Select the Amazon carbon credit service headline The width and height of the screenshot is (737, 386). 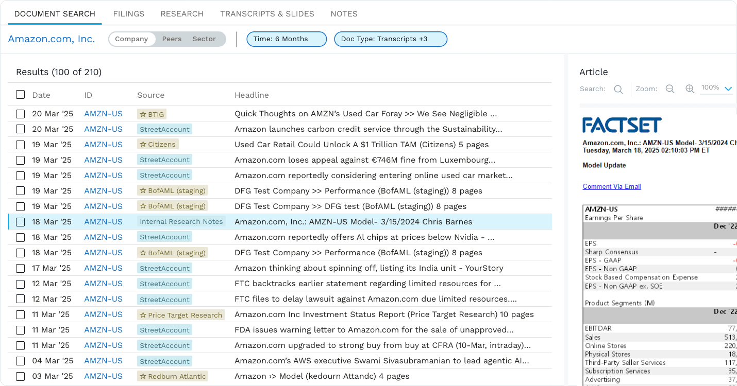369,129
